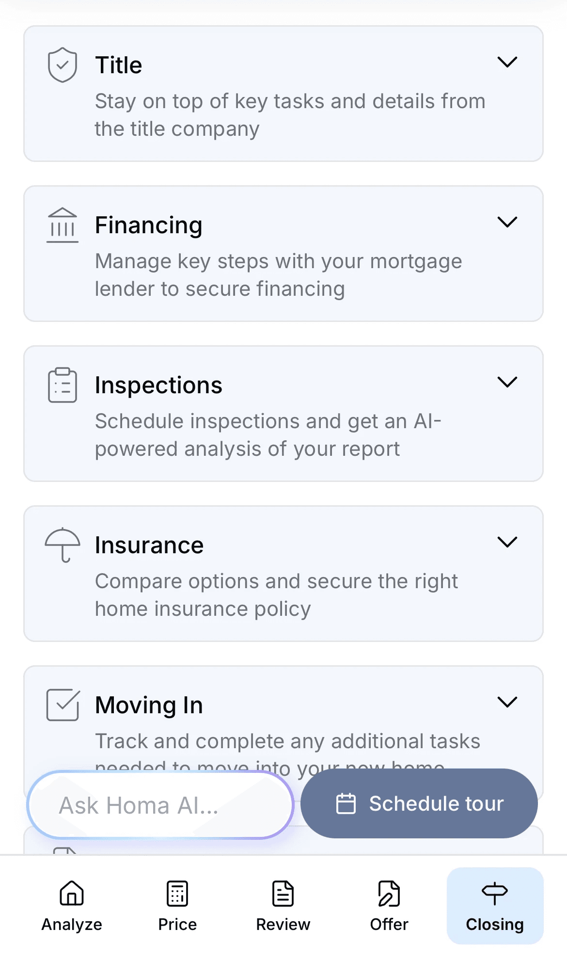567x962 pixels.
Task: Click the calendar icon on Schedule tour
Action: (346, 803)
